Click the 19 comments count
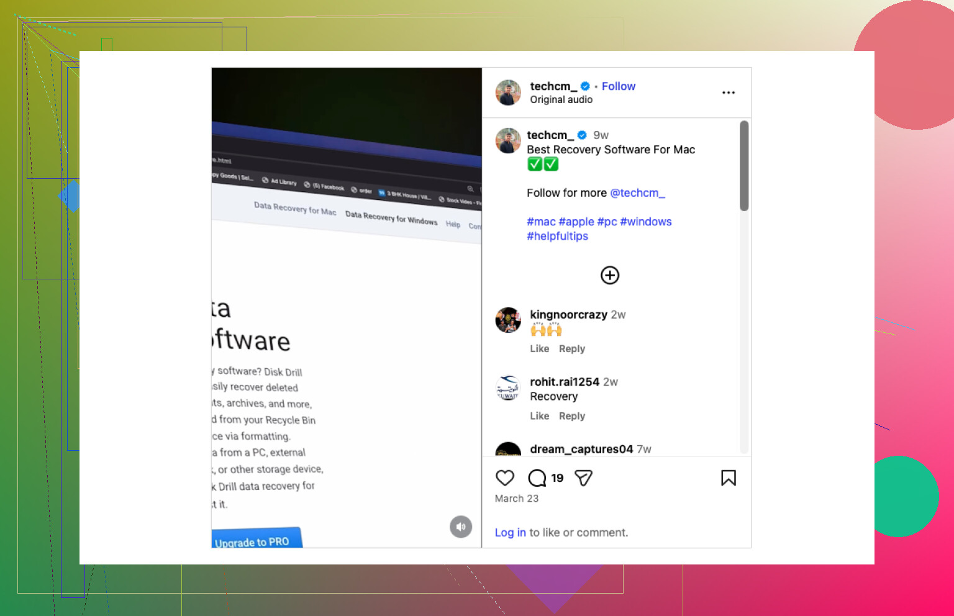This screenshot has height=616, width=954. pyautogui.click(x=557, y=478)
